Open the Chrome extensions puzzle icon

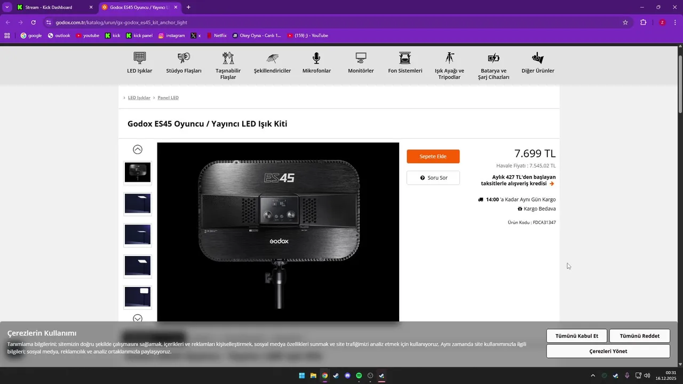[643, 22]
